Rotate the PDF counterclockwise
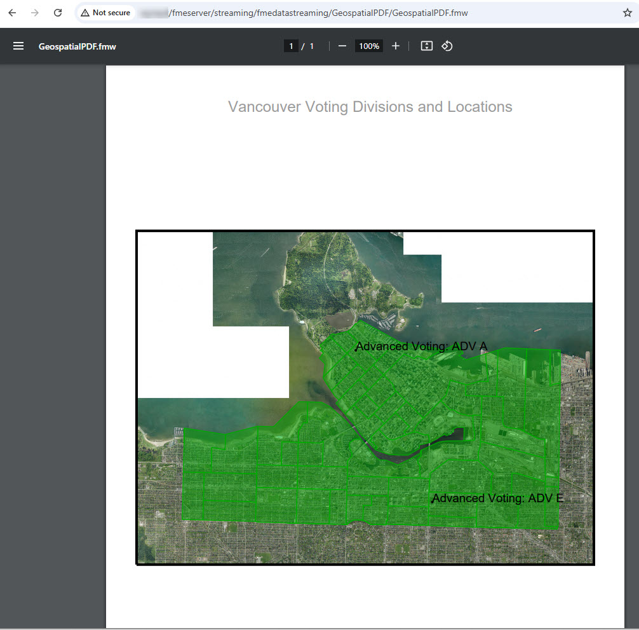 [x=447, y=46]
